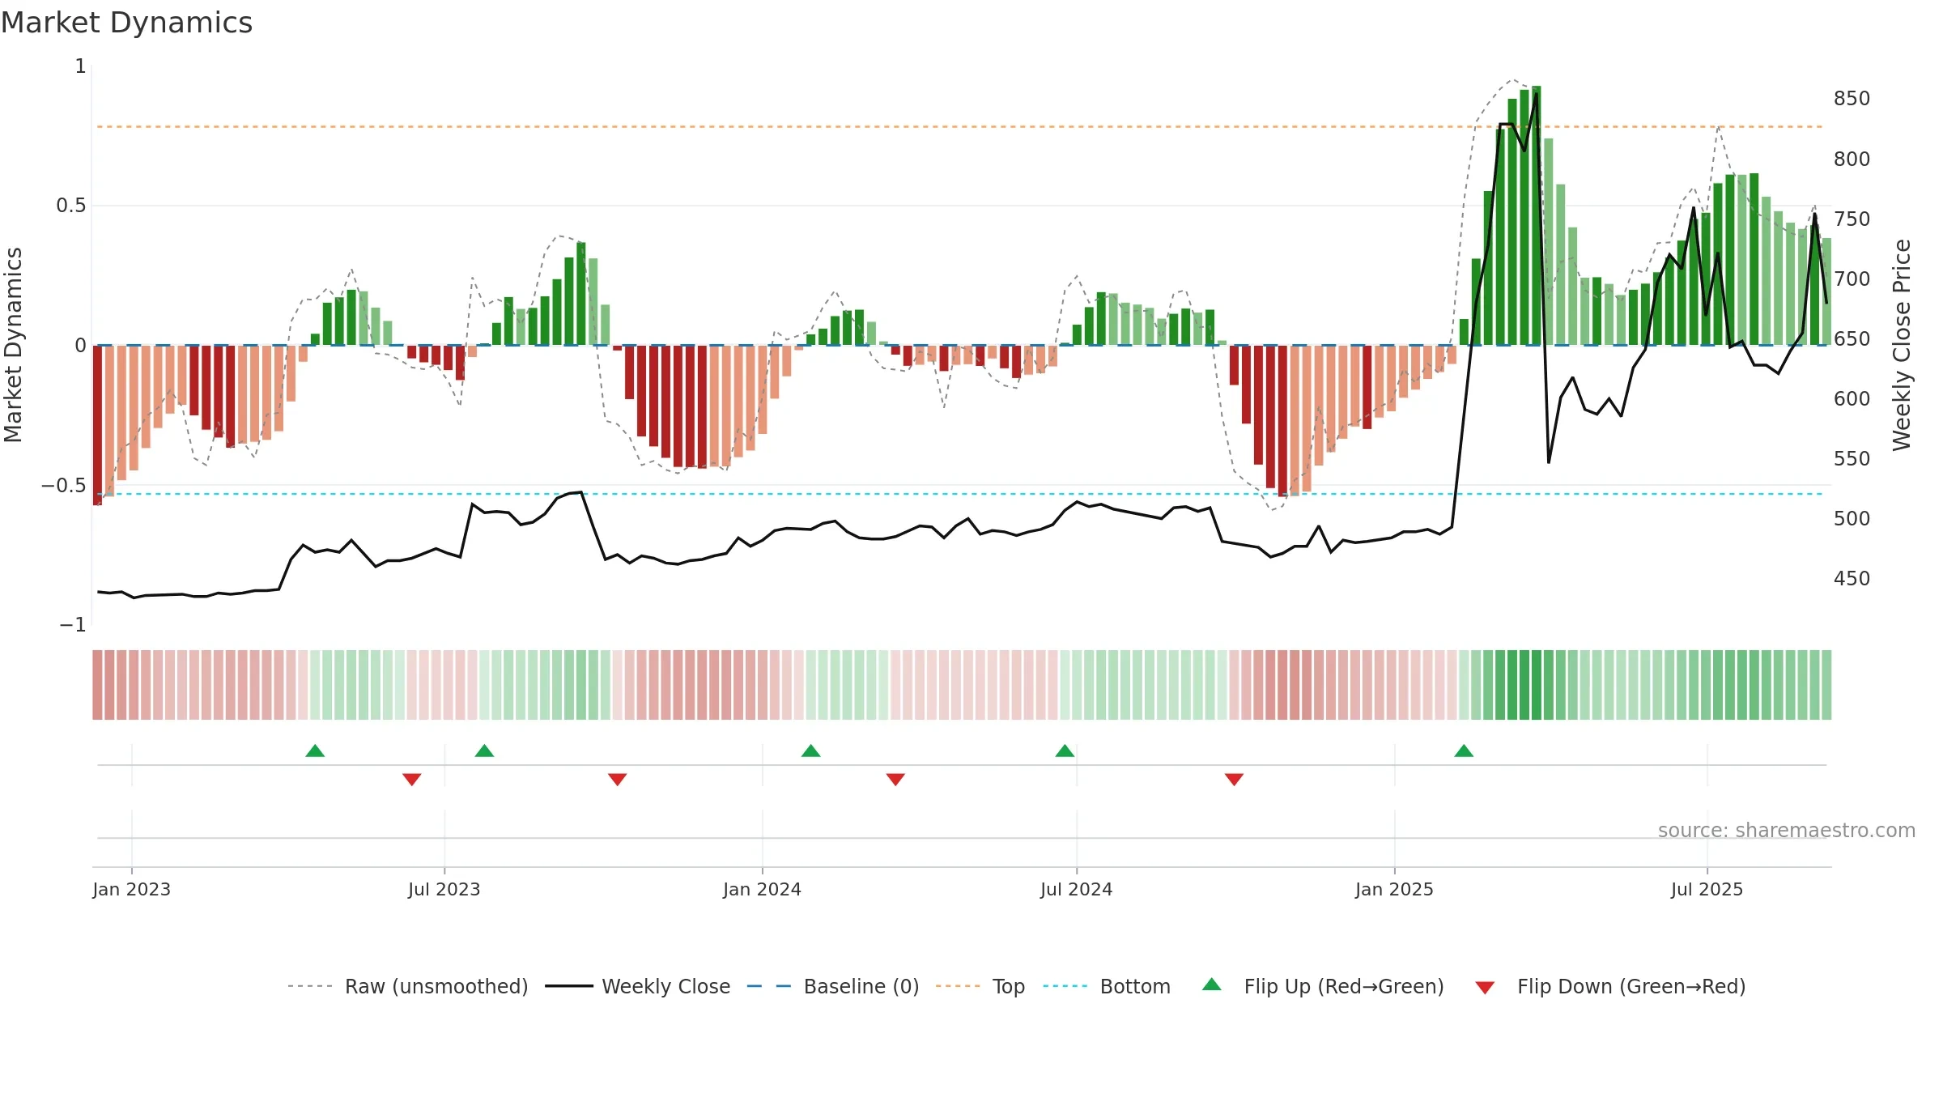Image resolution: width=1943 pixels, height=1093 pixels.
Task: Click the 450 price axis label
Action: [1852, 578]
